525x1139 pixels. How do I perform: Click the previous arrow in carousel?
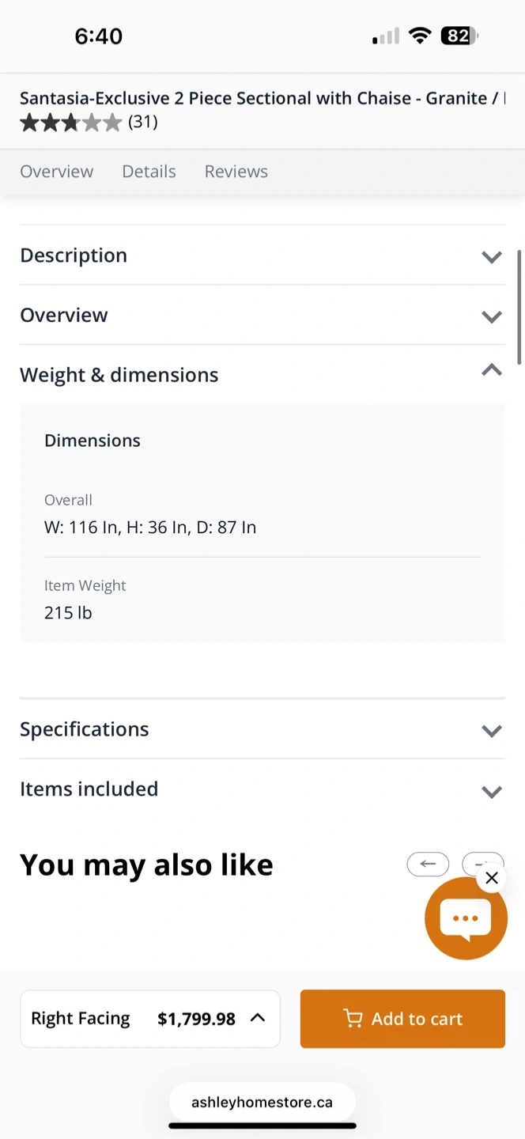[428, 864]
